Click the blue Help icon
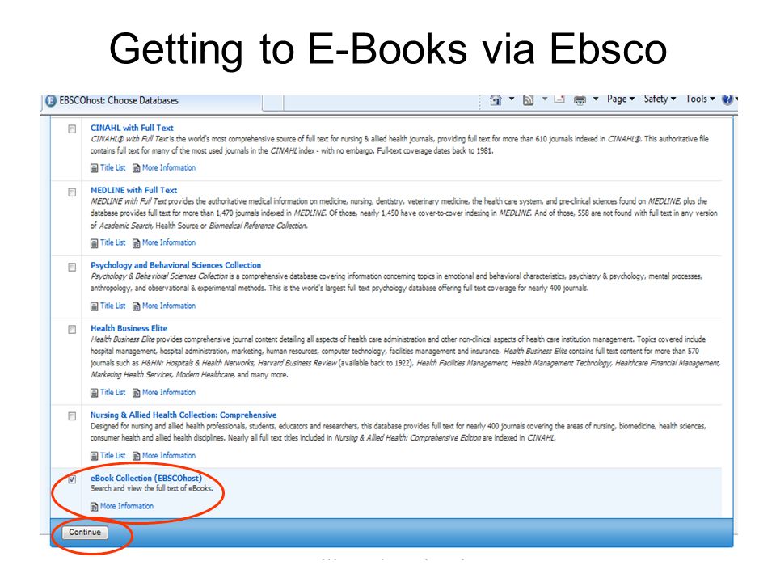 pos(727,99)
